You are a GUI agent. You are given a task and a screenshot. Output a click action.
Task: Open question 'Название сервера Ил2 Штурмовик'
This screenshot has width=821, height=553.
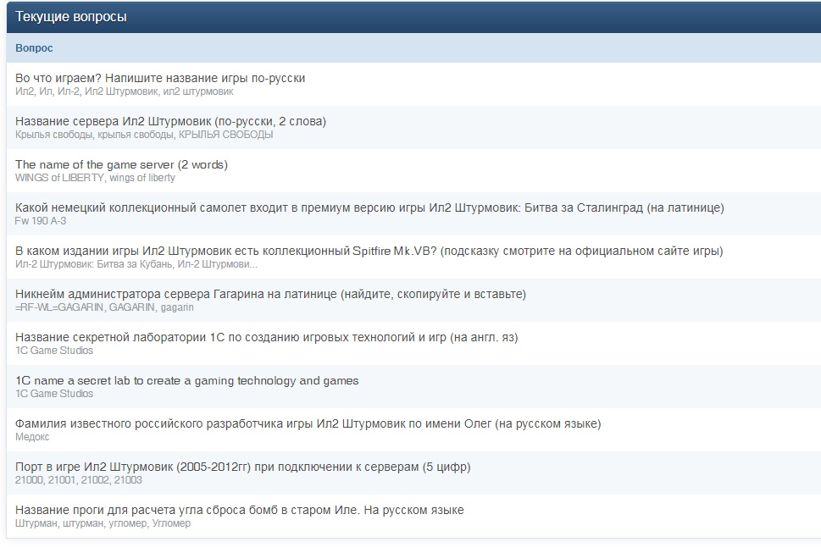170,121
